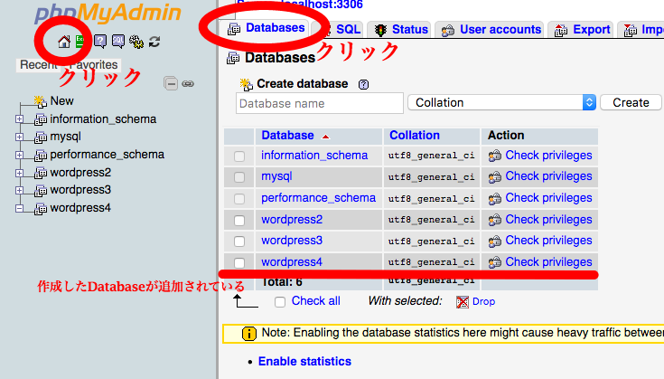The image size is (664, 379).
Task: Tick the performance_schema row checkbox
Action: pos(239,198)
